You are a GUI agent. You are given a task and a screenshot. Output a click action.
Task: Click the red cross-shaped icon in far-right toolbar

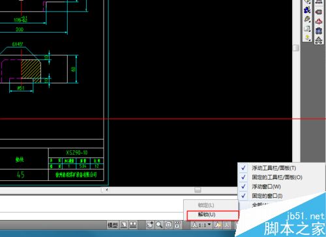click(319, 22)
